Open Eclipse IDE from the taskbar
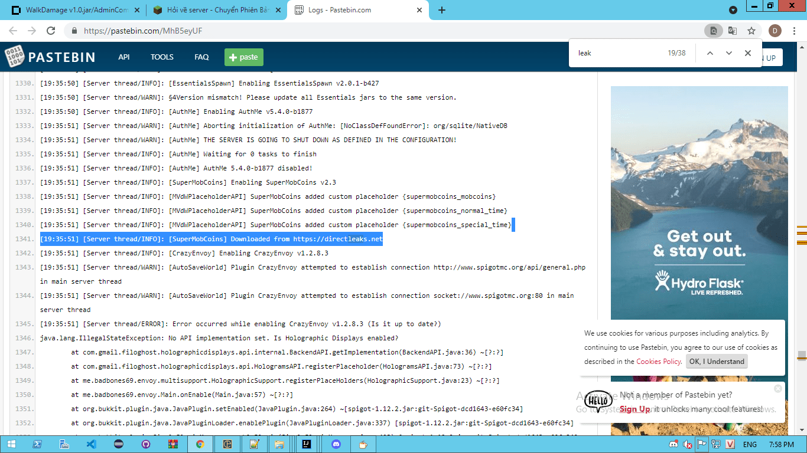This screenshot has width=807, height=453. [x=118, y=444]
